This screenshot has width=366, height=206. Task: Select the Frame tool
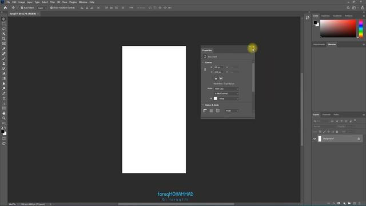tap(4, 43)
